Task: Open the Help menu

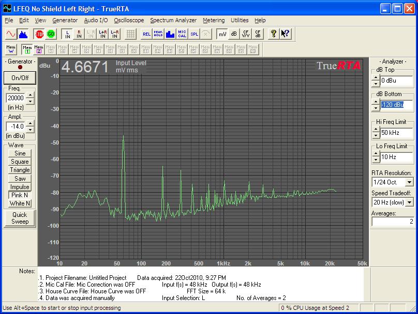Action: (x=260, y=20)
